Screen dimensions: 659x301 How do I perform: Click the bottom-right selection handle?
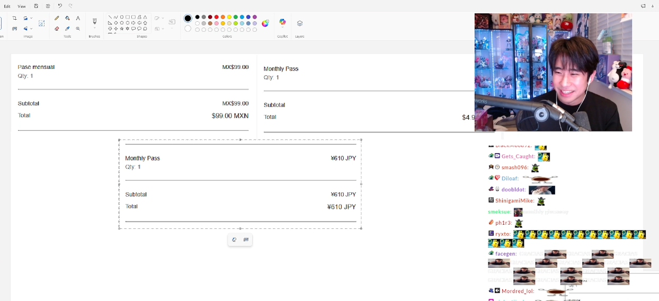tap(361, 228)
